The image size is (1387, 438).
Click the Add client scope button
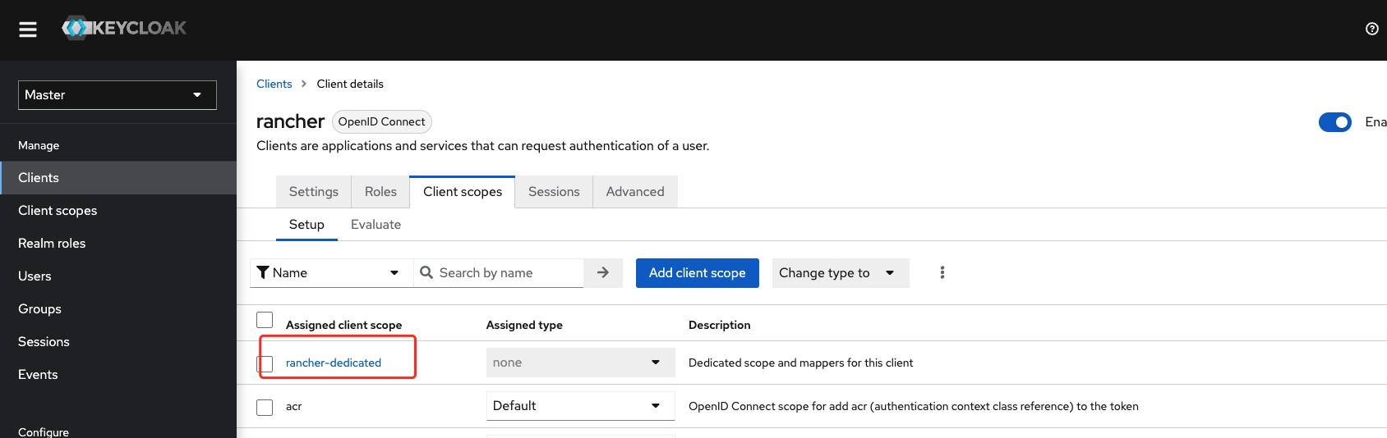698,272
